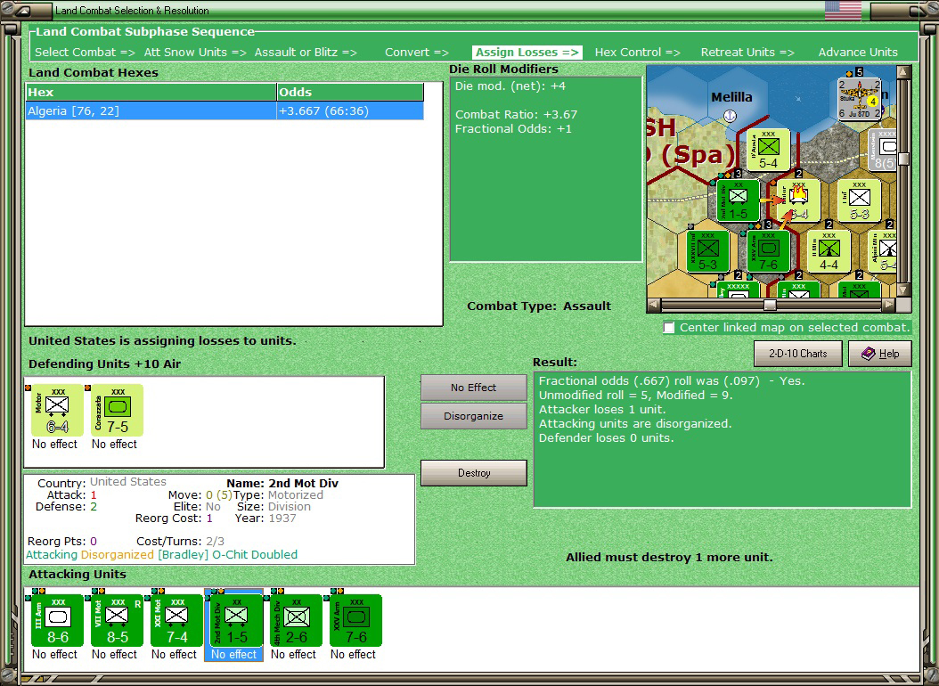Click the Melilla port symbol on map
939x686 pixels.
tap(730, 116)
